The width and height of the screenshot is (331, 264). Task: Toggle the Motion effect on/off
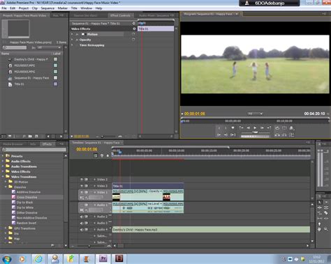click(x=77, y=34)
